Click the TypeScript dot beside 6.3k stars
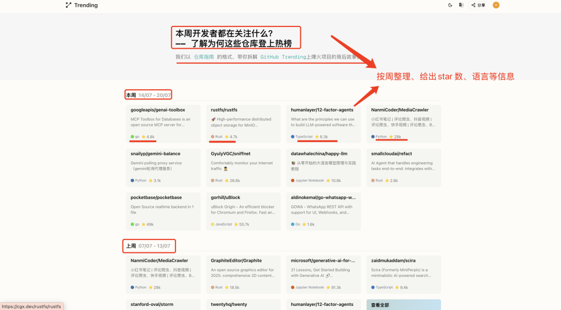Viewport: 561px width, 310px height. pos(292,137)
